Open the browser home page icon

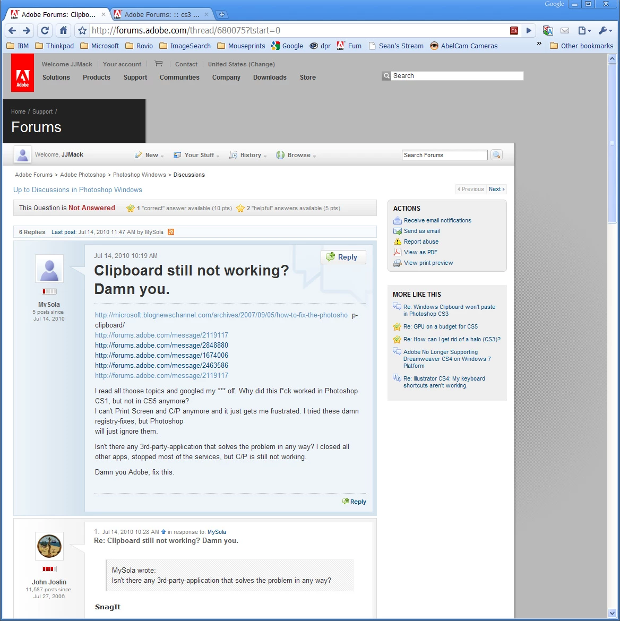click(63, 30)
